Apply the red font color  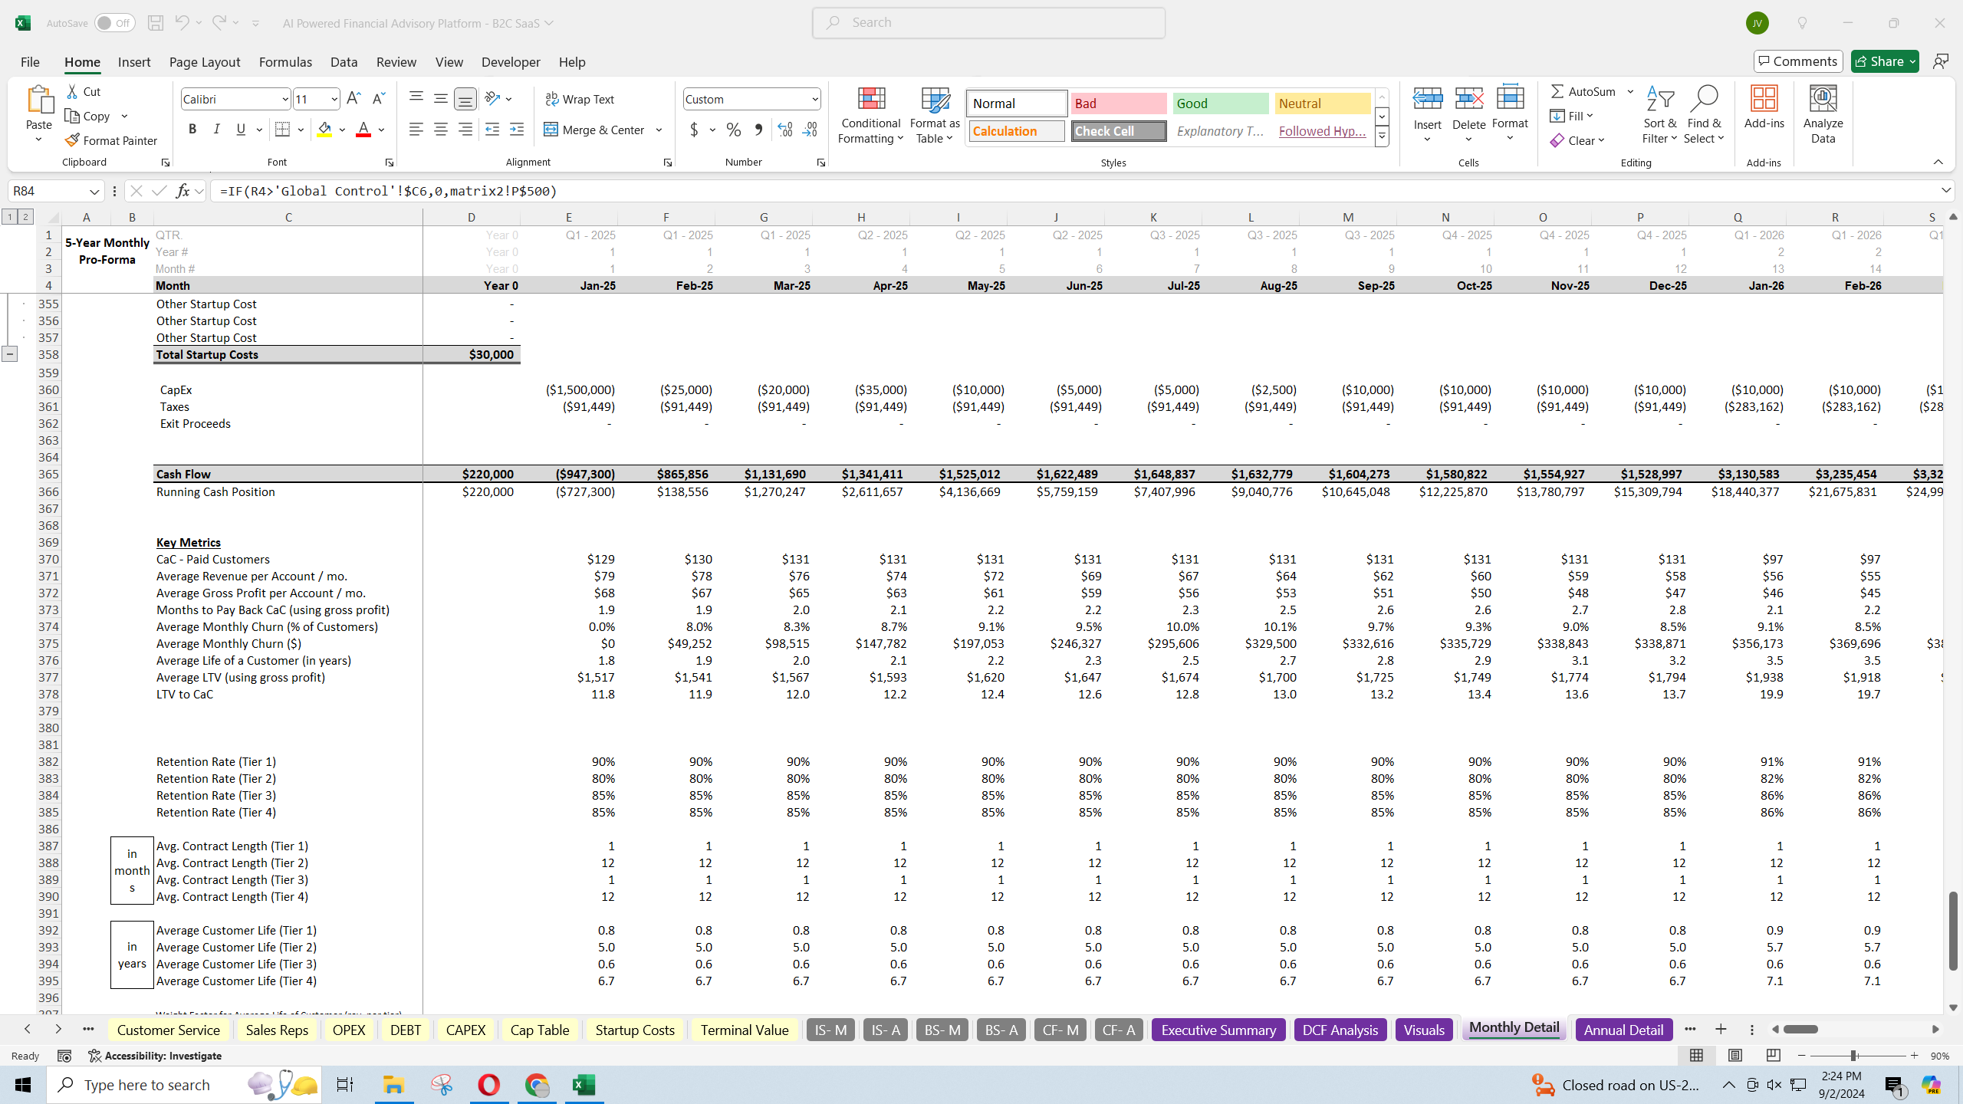tap(363, 130)
